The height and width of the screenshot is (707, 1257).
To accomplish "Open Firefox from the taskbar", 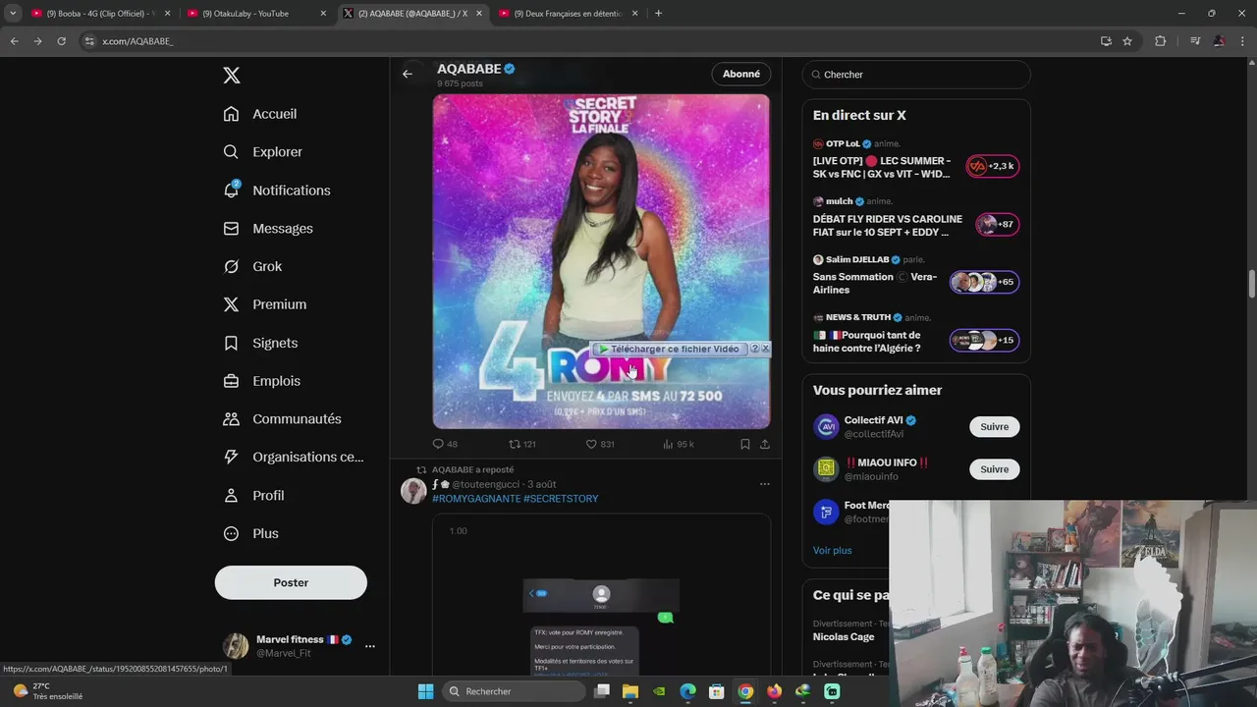I will point(774,691).
